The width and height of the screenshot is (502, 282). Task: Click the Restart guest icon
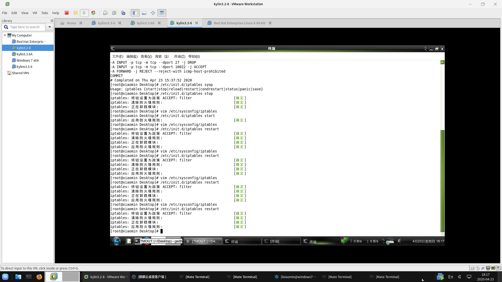(x=93, y=13)
